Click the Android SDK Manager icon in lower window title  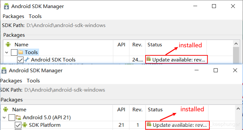coord(4,70)
